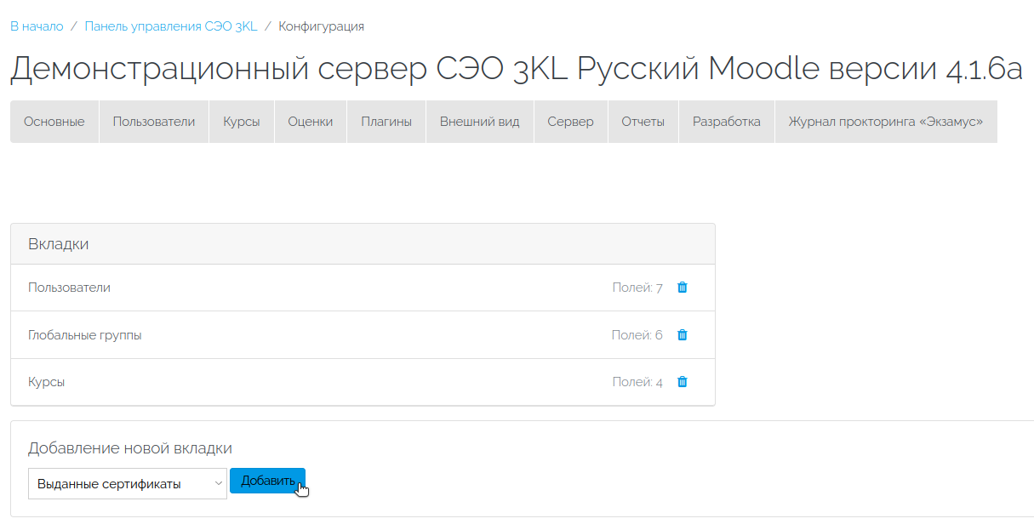The height and width of the screenshot is (530, 1034).
Task: Click the Вкладки panel header
Action: [x=363, y=244]
